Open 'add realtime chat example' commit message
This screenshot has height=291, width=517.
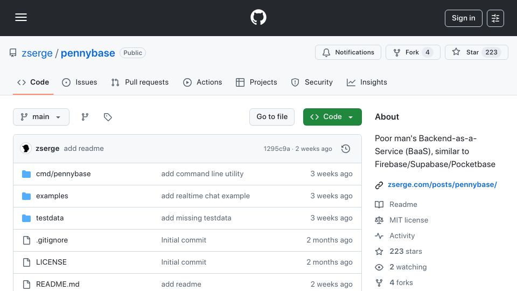pos(205,196)
